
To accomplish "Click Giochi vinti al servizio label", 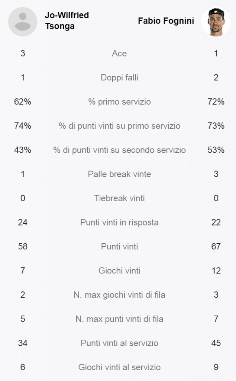I will tap(119, 367).
